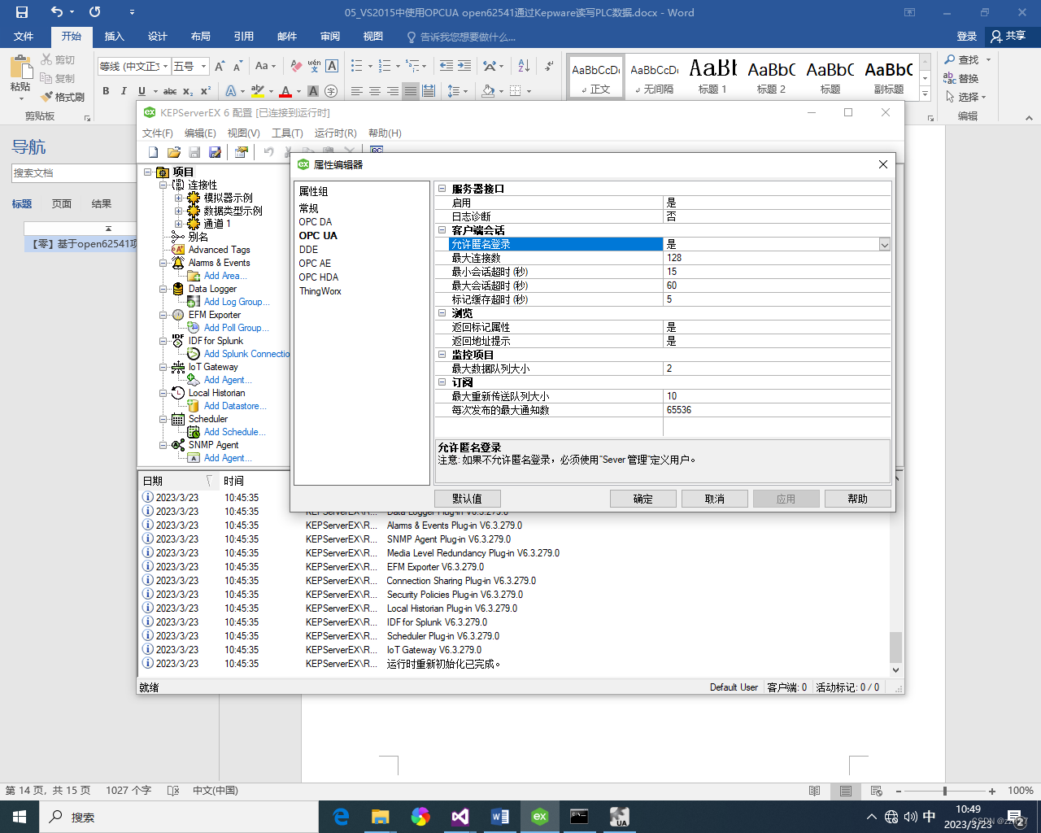The height and width of the screenshot is (833, 1041).
Task: Open the Word font size dropdown
Action: [x=204, y=66]
